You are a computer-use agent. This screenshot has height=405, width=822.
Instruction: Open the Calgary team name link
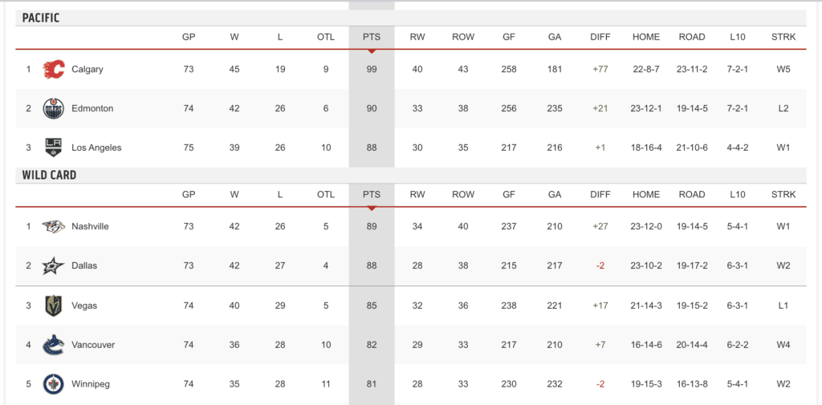(87, 69)
